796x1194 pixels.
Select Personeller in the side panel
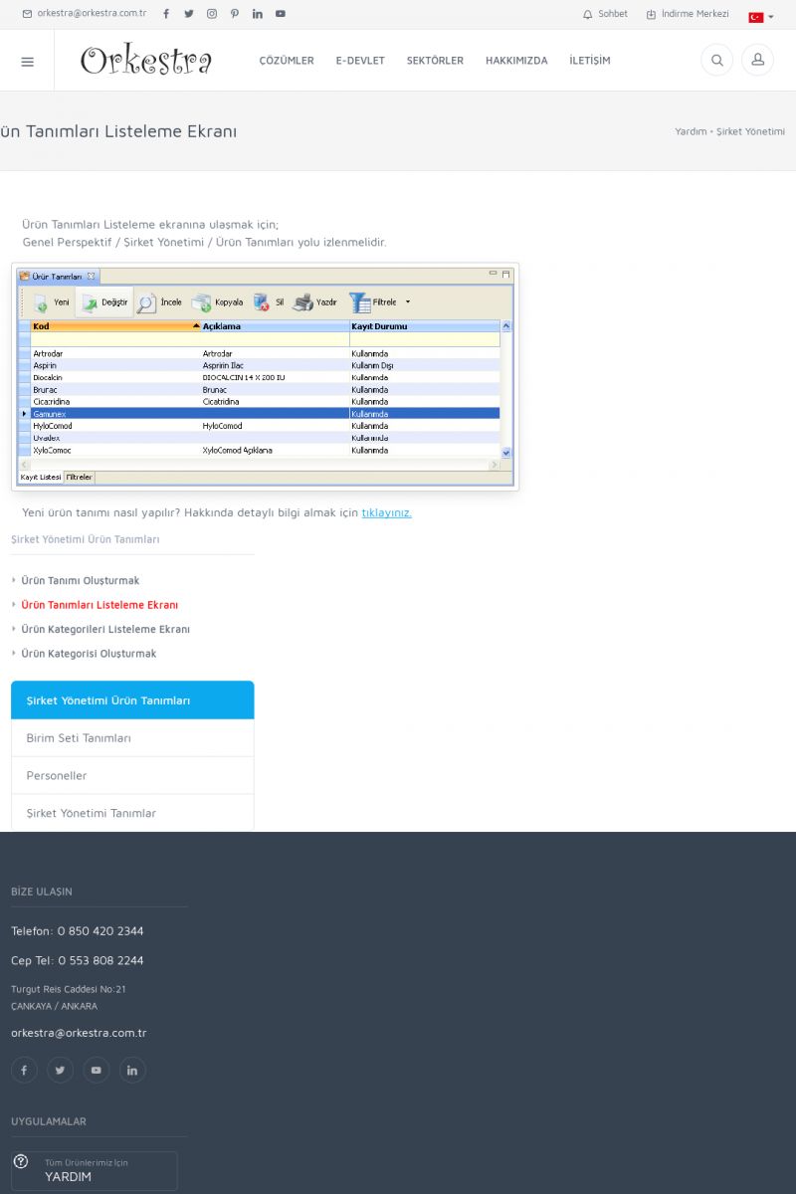click(x=57, y=775)
